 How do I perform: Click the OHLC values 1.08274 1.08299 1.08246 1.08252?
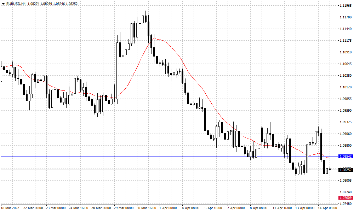(x=52, y=4)
